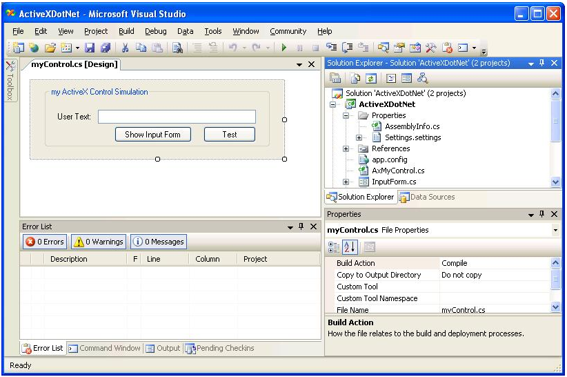
Task: Click the Redo arrow icon
Action: click(257, 48)
